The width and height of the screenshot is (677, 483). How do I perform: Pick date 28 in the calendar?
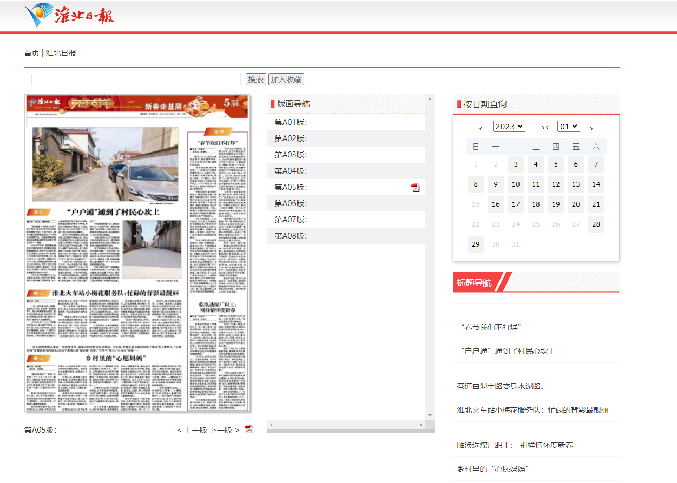(x=596, y=224)
